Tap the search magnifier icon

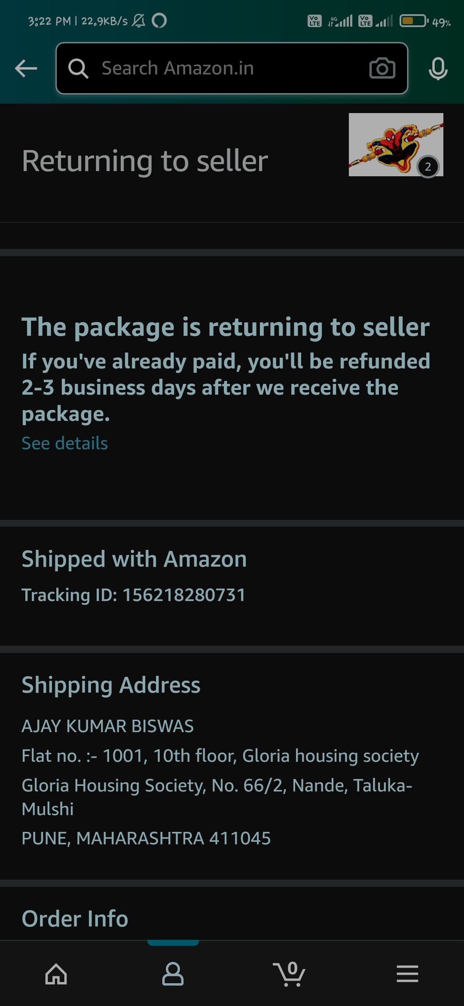(78, 68)
